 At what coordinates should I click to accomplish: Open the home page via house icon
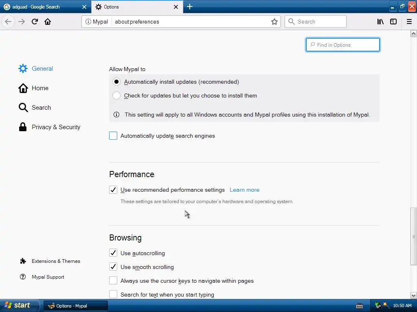(x=48, y=22)
